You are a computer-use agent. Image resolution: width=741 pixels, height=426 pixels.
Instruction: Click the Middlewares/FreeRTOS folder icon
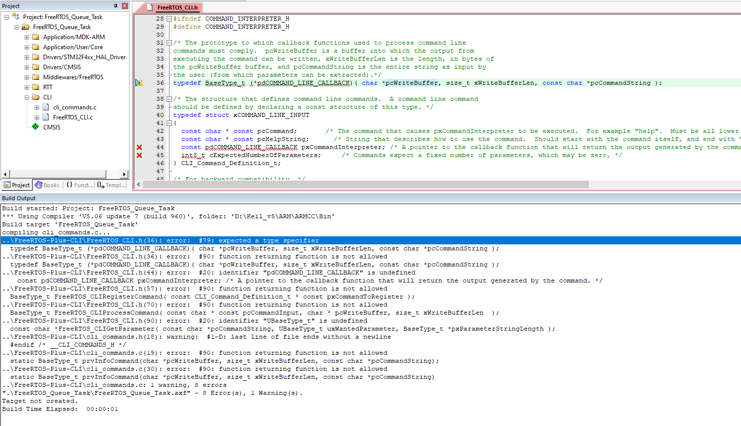tap(36, 77)
